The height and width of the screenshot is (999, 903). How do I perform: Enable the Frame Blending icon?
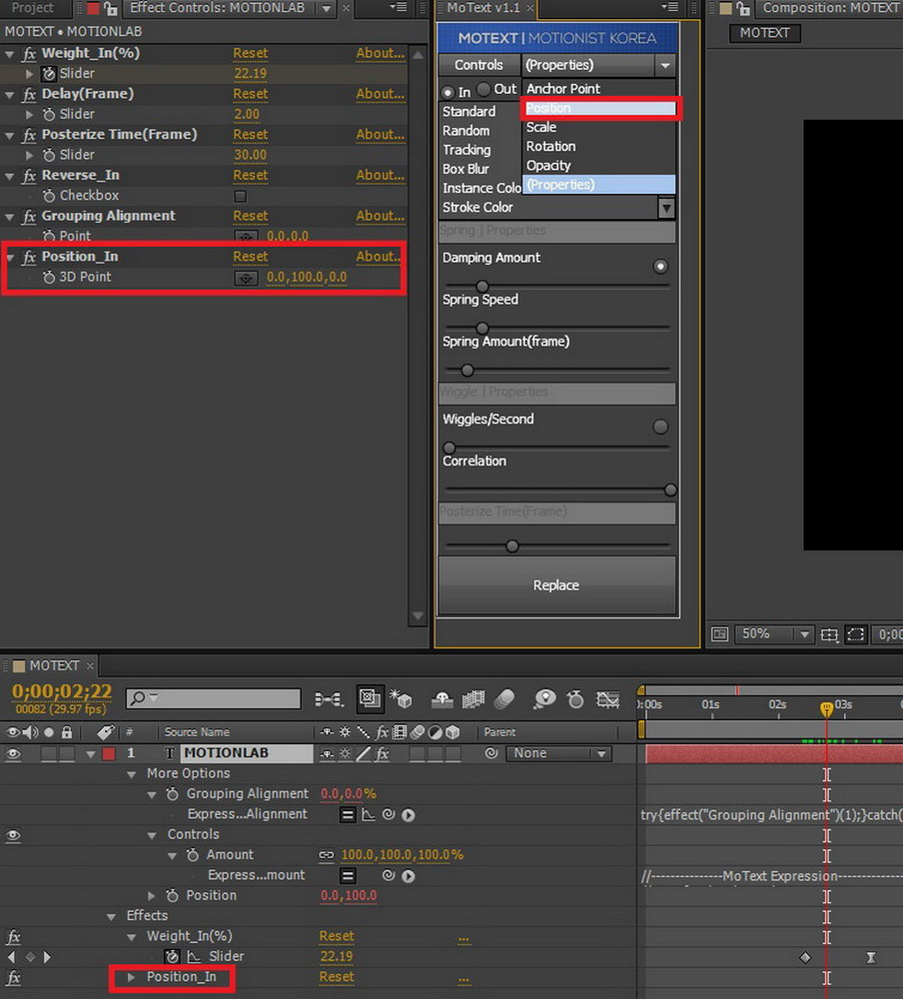pyautogui.click(x=472, y=699)
